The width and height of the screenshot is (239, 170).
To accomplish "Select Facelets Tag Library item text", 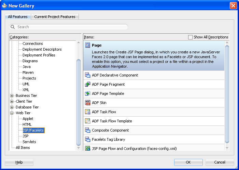I will (x=108, y=139).
